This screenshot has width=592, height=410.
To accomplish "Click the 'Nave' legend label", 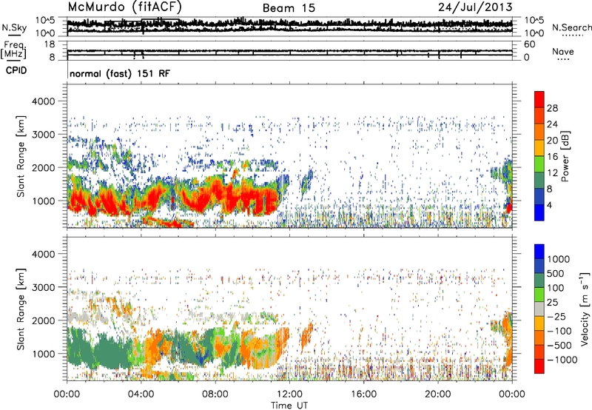I will click(x=563, y=51).
